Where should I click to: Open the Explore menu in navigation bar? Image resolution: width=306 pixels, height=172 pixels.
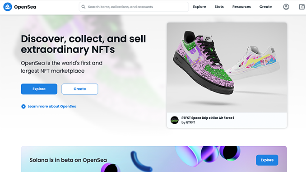tap(199, 7)
